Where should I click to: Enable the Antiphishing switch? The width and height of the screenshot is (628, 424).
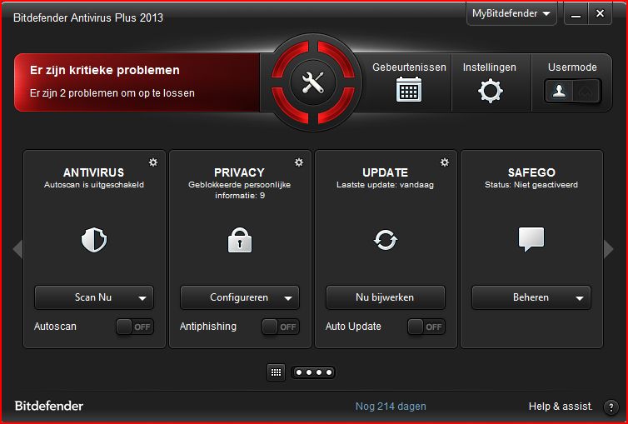(281, 327)
